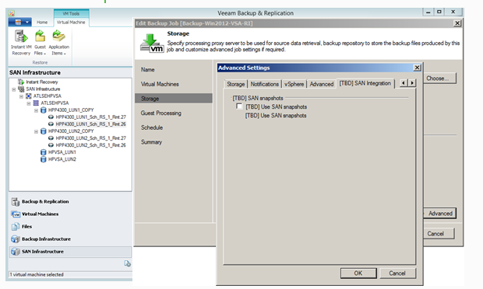Collapse the ATLSEHPVSA top-level node
This screenshot has height=289, width=483.
click(21, 96)
